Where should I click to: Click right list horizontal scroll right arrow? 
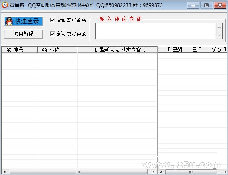(x=225, y=172)
